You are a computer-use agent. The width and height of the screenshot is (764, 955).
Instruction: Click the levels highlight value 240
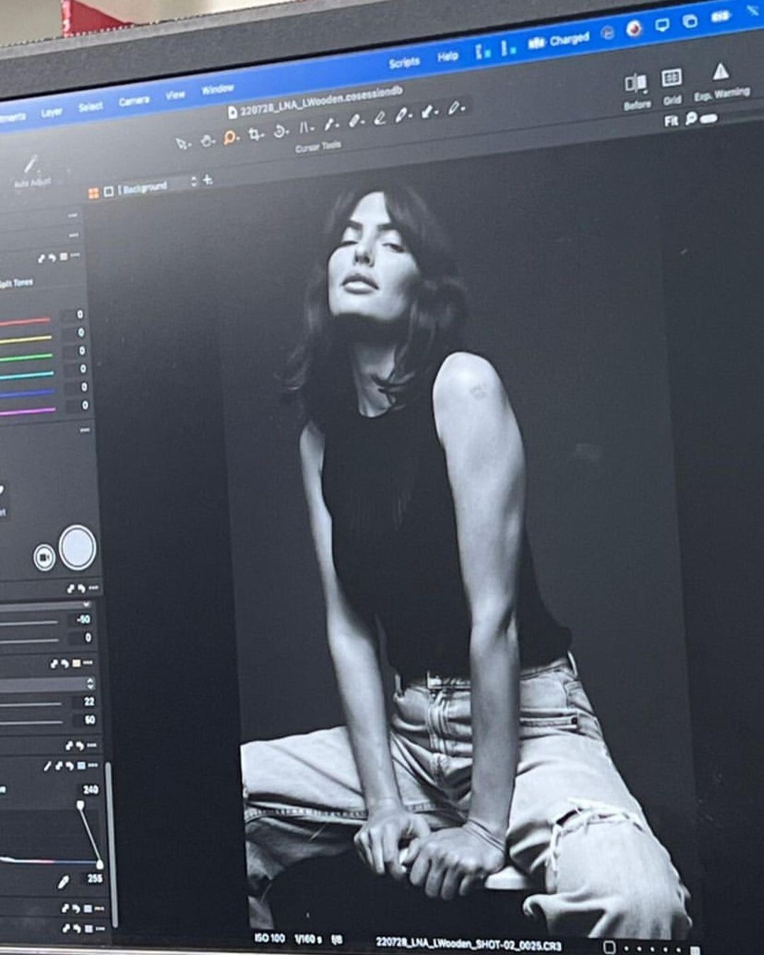tap(91, 789)
